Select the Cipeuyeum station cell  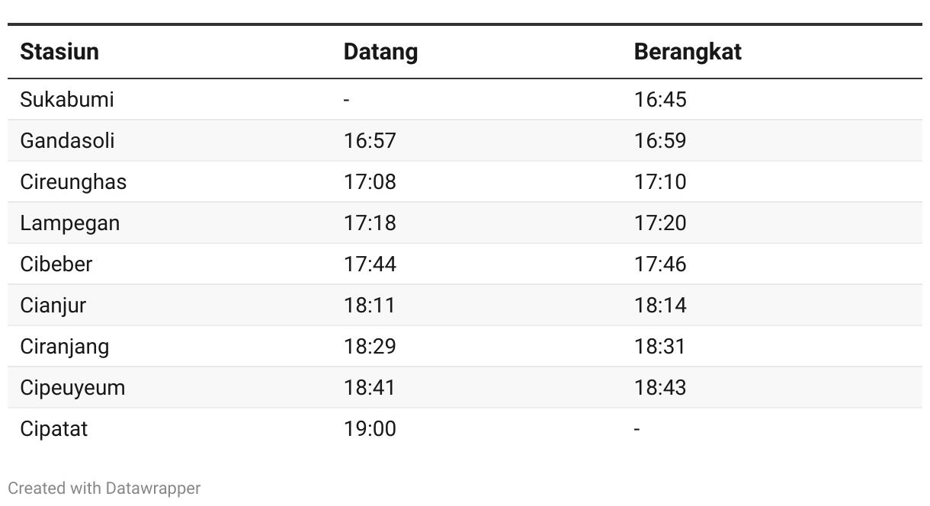point(72,388)
